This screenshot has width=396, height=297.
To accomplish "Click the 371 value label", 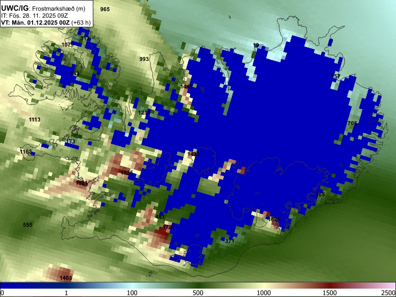I will [x=230, y=241].
